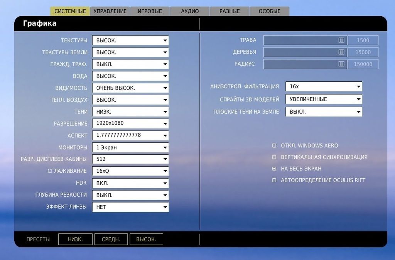The image size is (395, 260).
Task: Enable ОТКЛ. WINDOWS AERO
Action: (274, 146)
